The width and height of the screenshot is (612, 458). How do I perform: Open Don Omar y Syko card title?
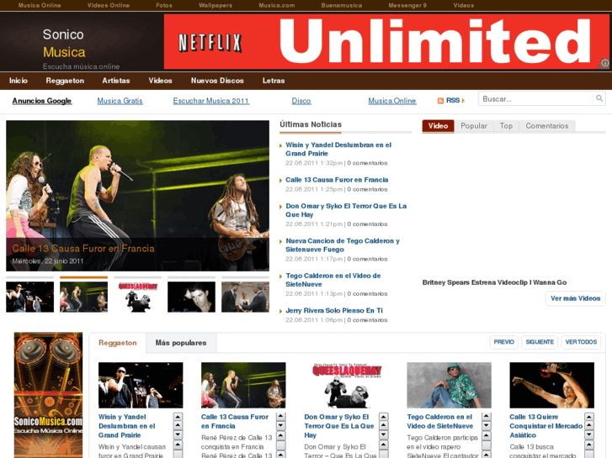pos(338,426)
